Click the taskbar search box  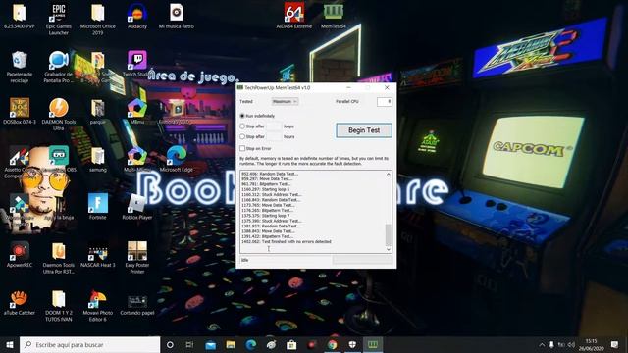[x=89, y=344]
